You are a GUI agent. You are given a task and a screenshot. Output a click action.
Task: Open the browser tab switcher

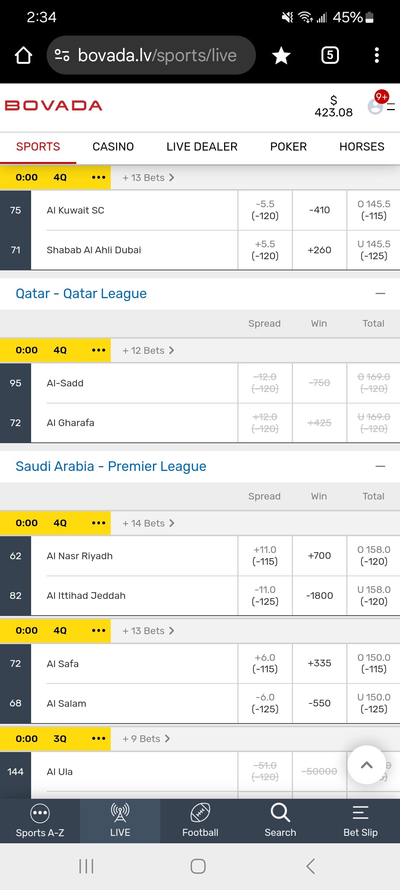(330, 55)
